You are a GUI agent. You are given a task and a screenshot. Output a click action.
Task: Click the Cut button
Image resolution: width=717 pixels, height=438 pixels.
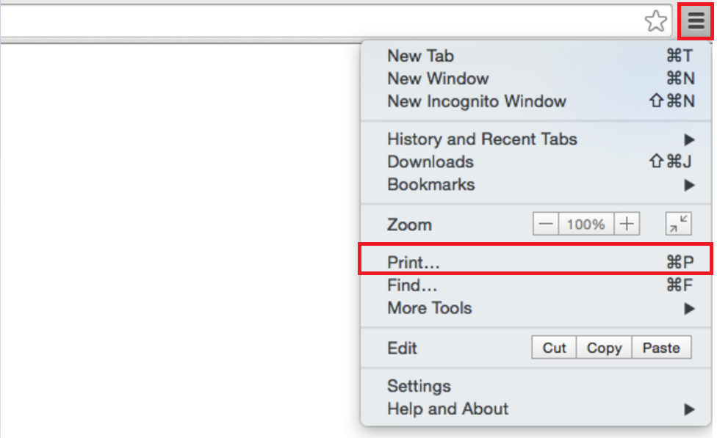[x=553, y=348]
